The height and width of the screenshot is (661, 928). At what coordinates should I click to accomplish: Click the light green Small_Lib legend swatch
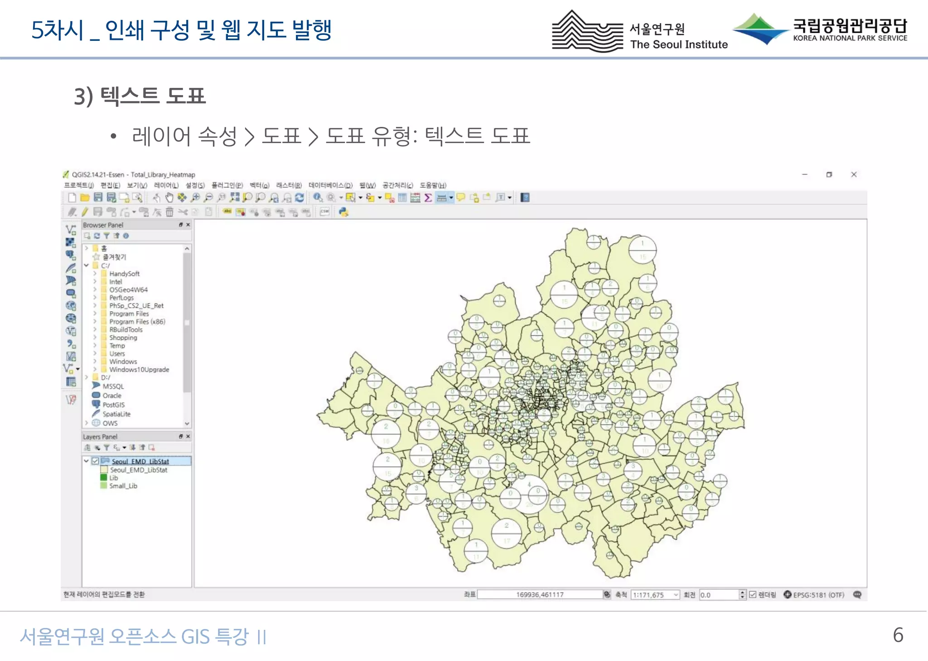point(103,486)
